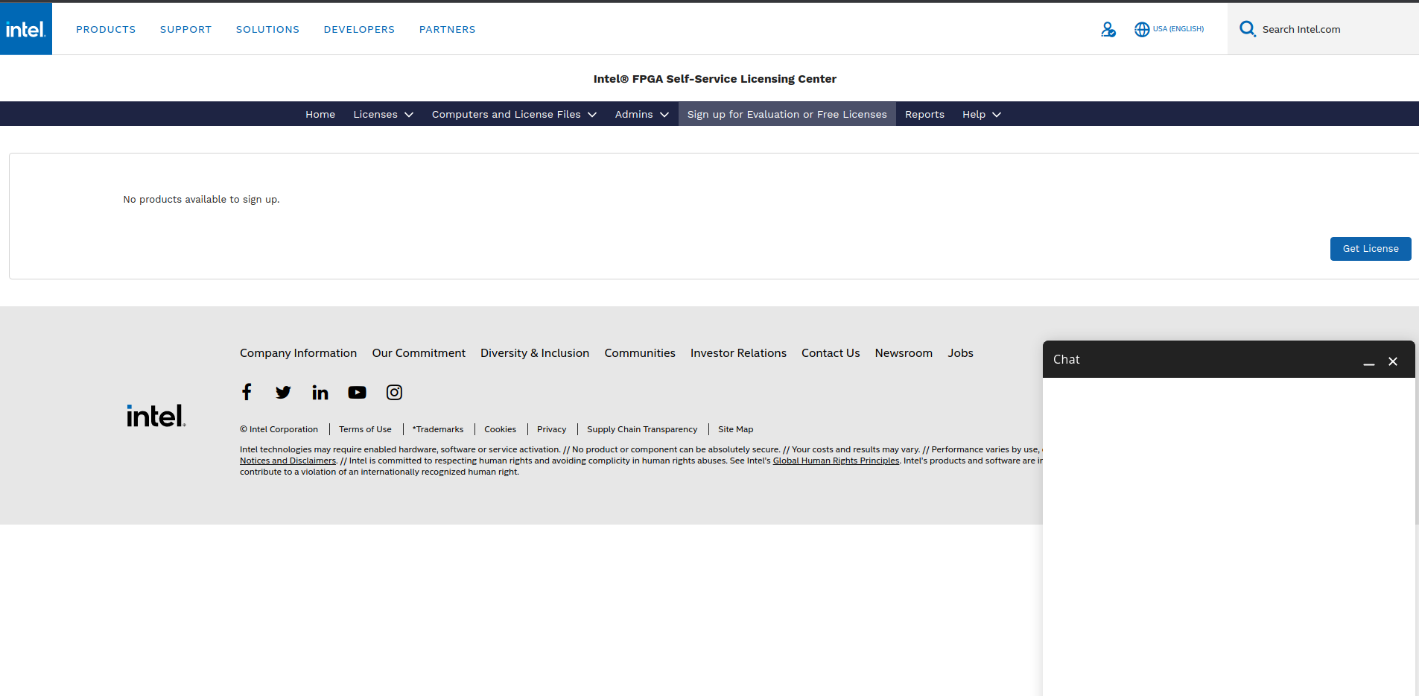Click the Chat panel title
The height and width of the screenshot is (696, 1419).
coord(1067,359)
